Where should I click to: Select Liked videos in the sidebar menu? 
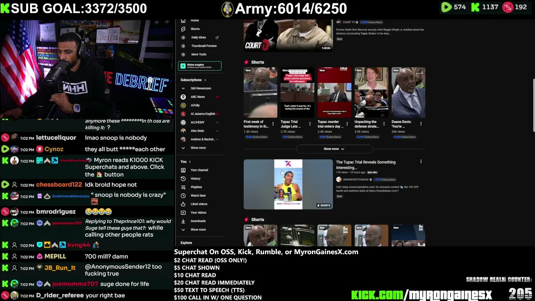(199, 204)
